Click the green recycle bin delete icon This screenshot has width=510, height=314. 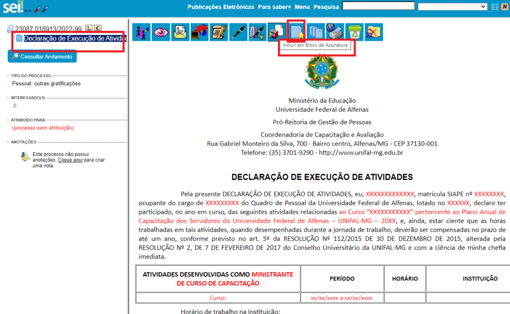pos(354,32)
